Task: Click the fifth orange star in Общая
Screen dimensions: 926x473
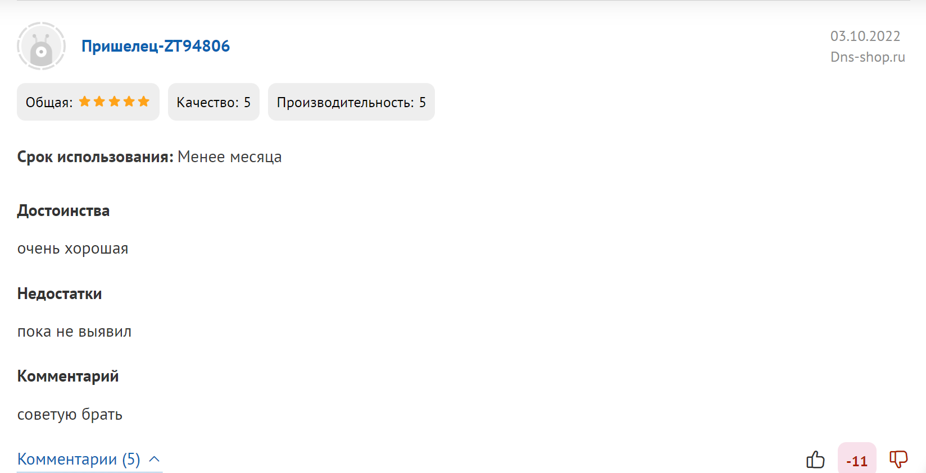Action: [x=144, y=102]
